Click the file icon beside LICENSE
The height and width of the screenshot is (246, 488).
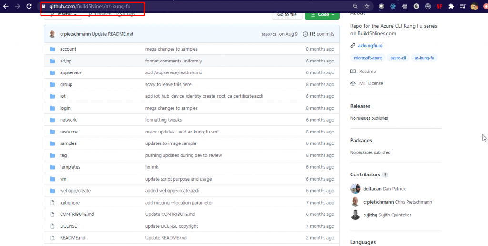click(52, 226)
